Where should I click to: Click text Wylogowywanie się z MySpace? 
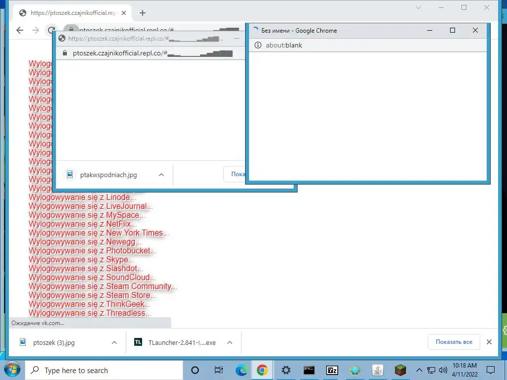coord(87,215)
